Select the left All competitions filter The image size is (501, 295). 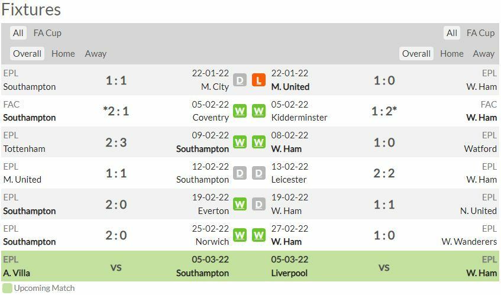click(18, 33)
